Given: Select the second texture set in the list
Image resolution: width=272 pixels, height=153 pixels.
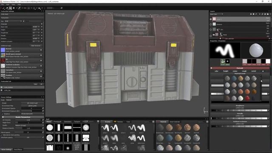Looking at the screenshot, I should point(22,90).
